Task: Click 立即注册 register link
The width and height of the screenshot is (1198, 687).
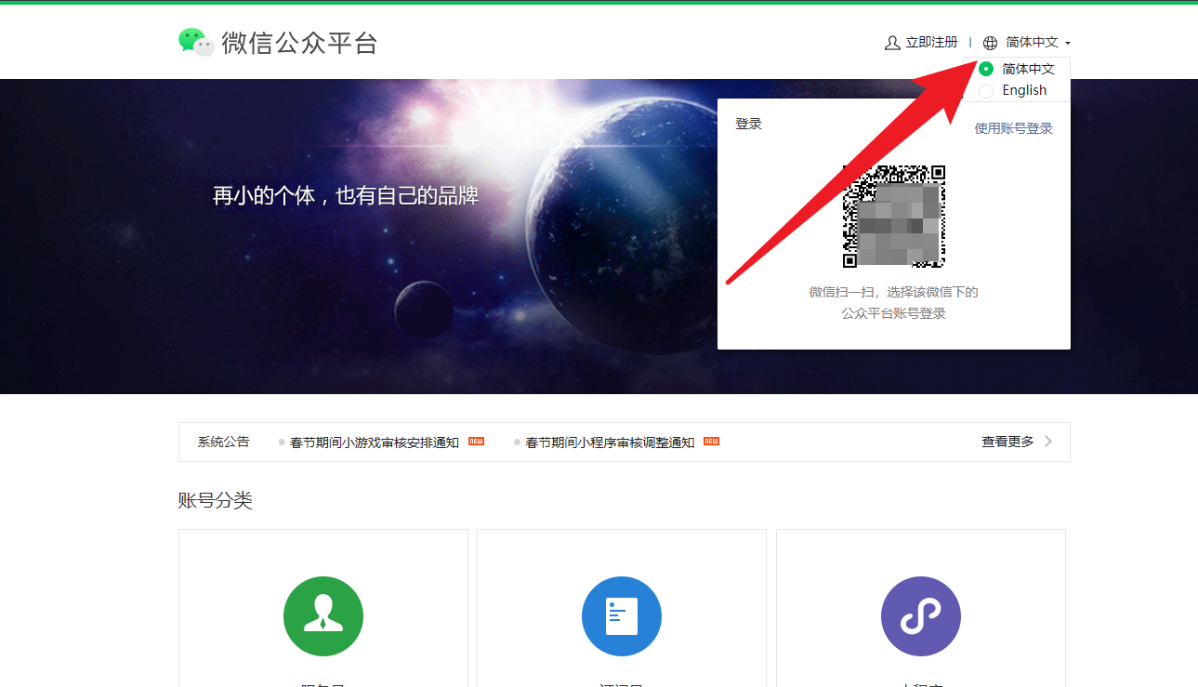Action: [x=931, y=43]
